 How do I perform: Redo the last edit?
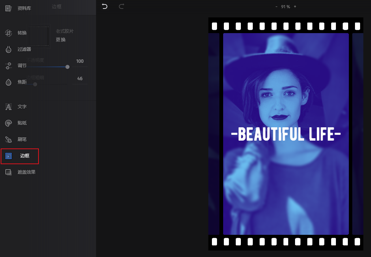click(121, 6)
